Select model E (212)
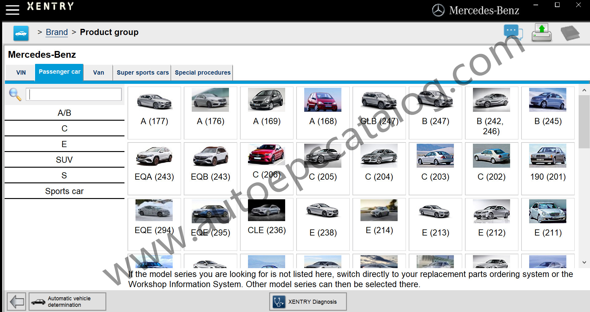This screenshot has height=312, width=590. 492,224
